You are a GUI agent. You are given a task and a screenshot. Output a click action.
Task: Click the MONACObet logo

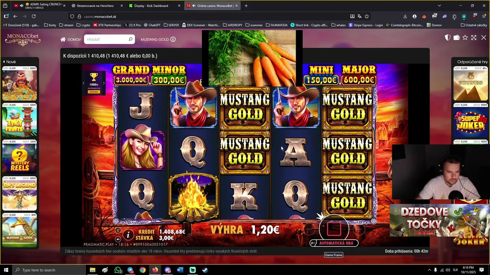[x=23, y=40]
